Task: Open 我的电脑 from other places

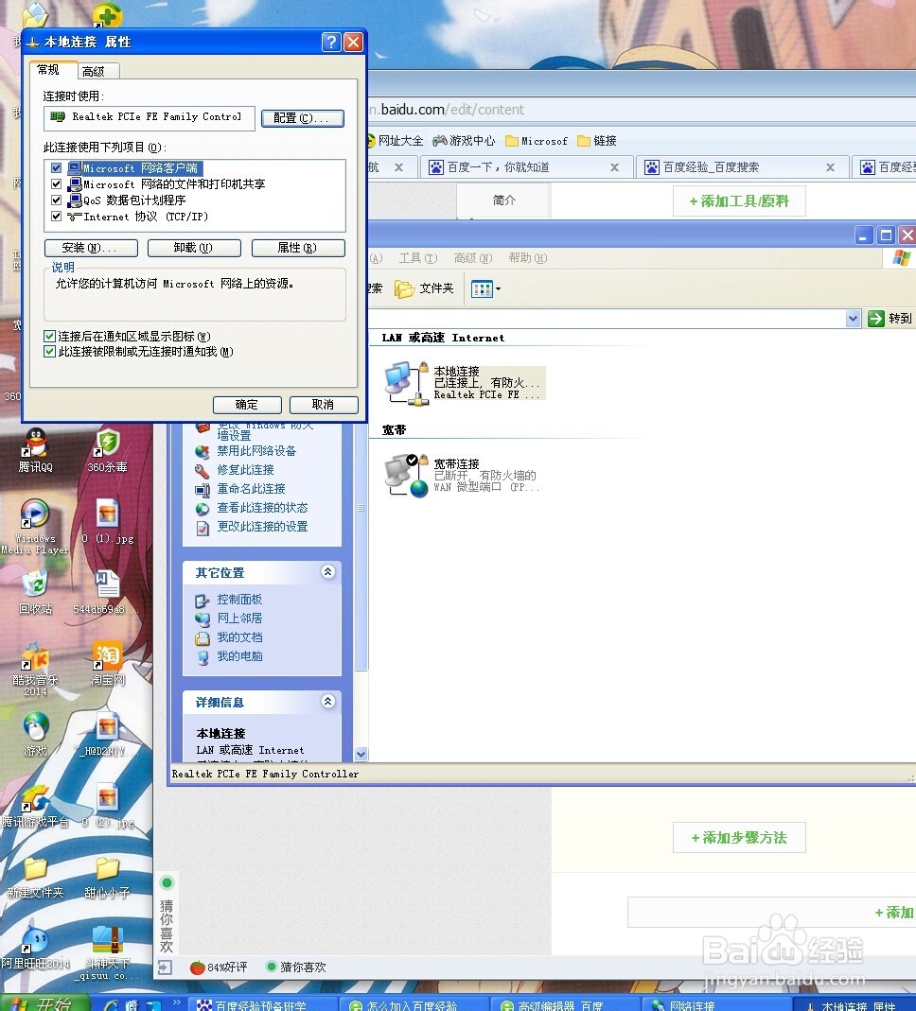Action: point(239,655)
